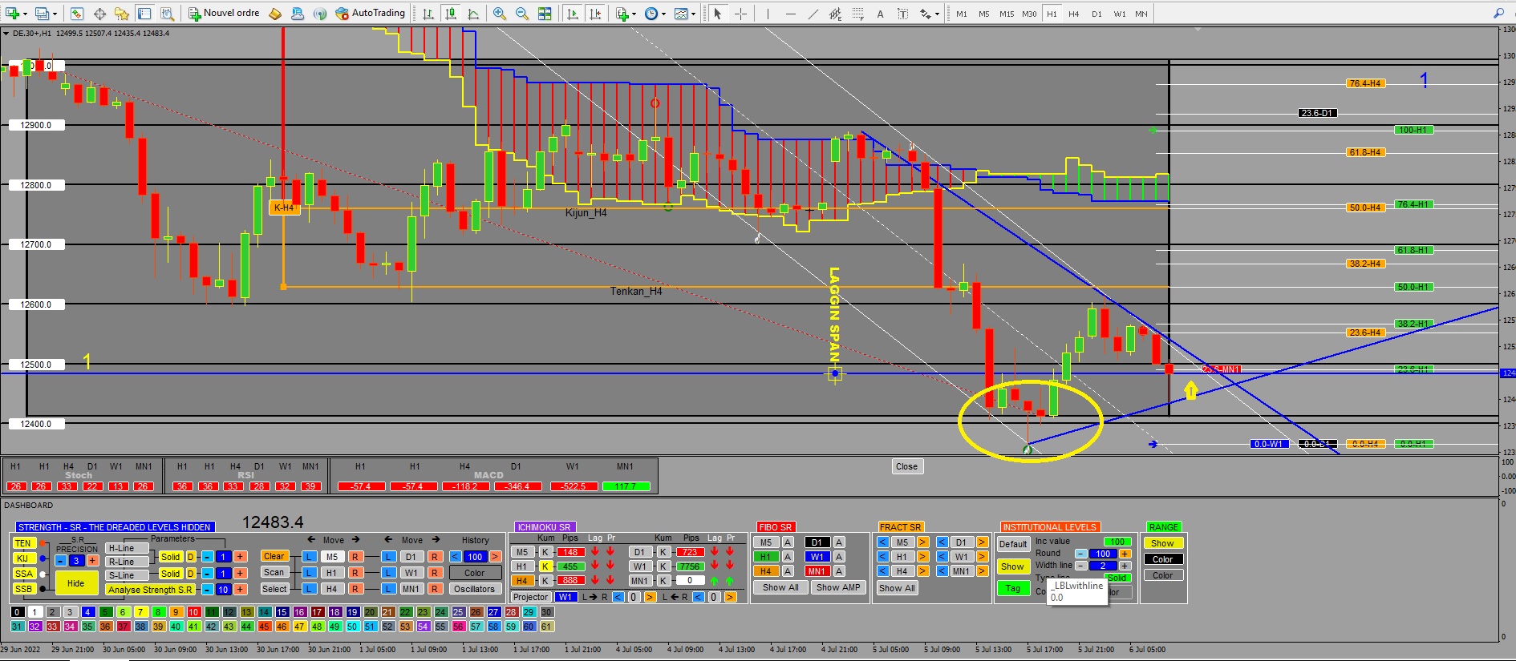The image size is (1516, 661).
Task: Switch chart to line chart icon
Action: click(473, 14)
